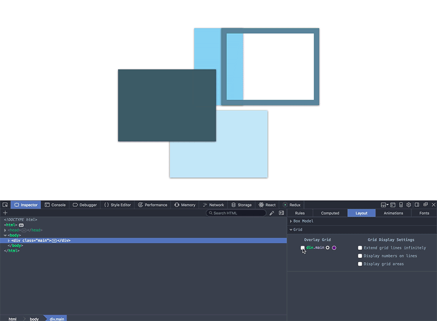Click the 'body' breadcrumb button
437x321 pixels.
point(34,319)
